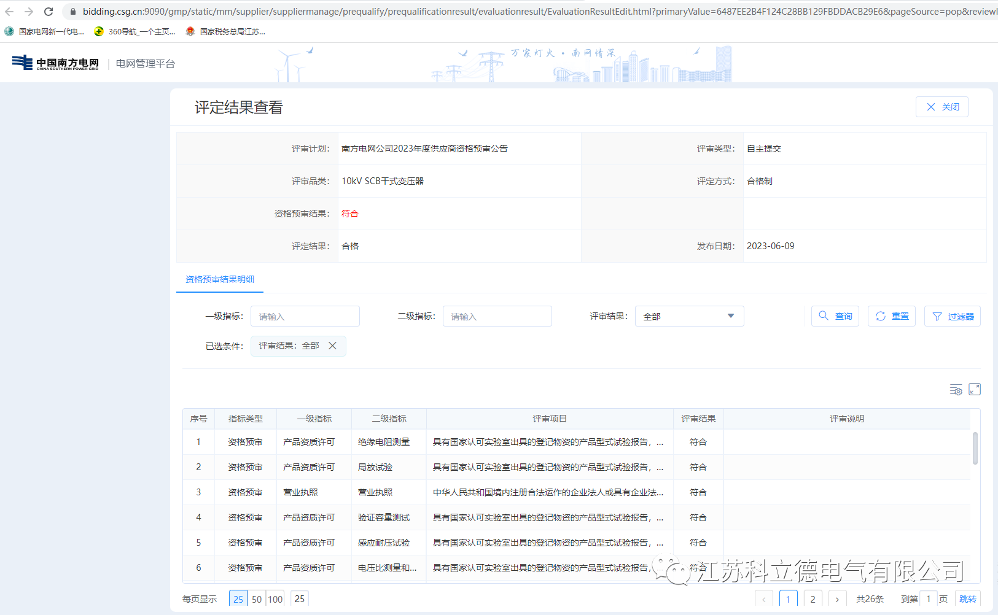Screen dimensions: 998x615
Task: Remove the 评审结果:全部 filter chip
Action: coord(332,346)
